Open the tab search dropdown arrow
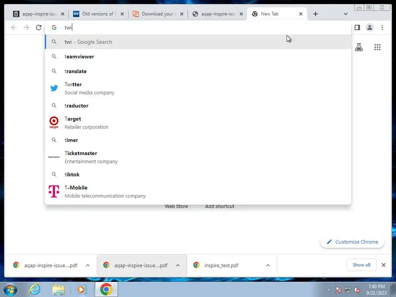 (345, 14)
